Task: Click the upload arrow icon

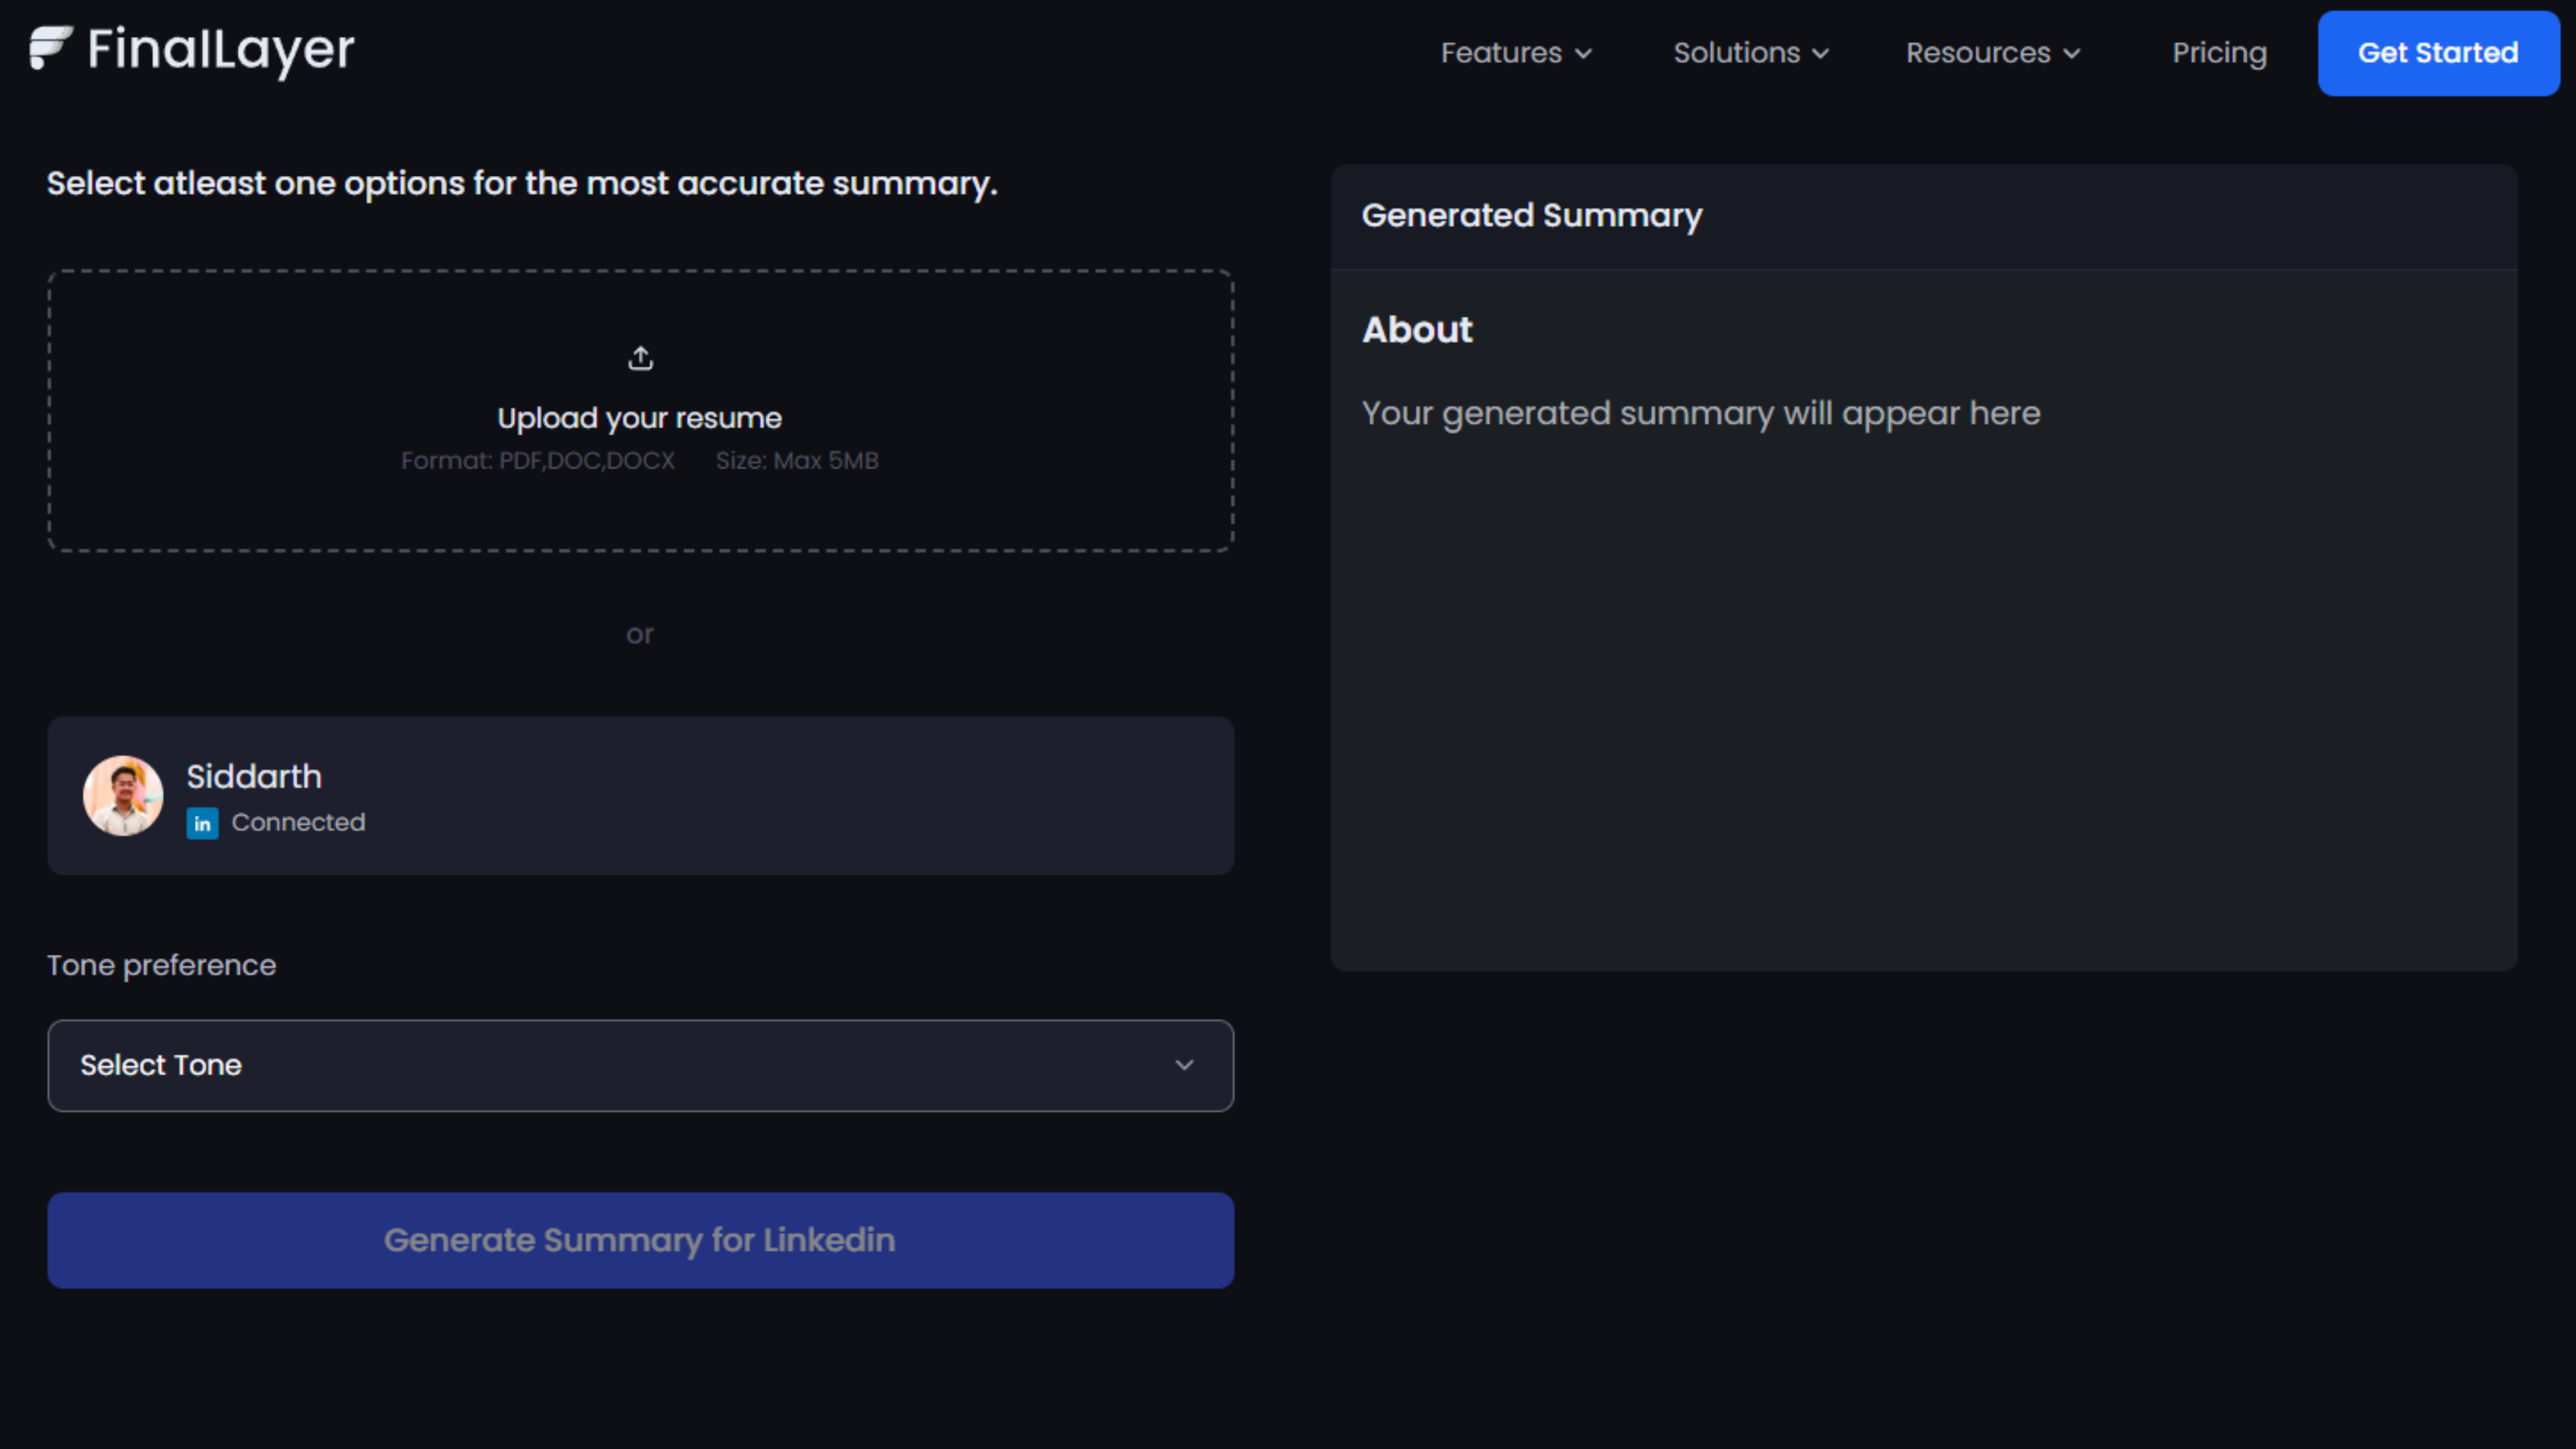Action: click(640, 358)
